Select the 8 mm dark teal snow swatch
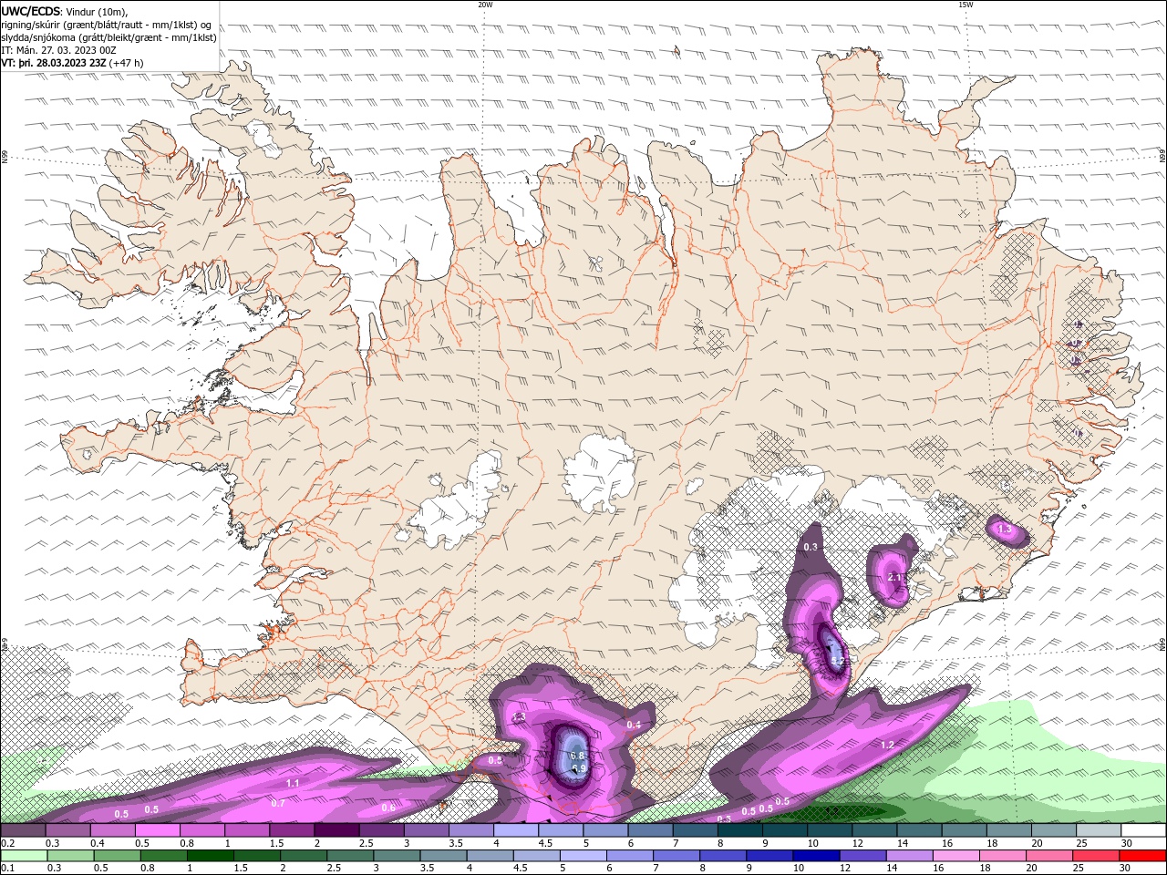Screen dimensions: 1167x875 point(739,830)
